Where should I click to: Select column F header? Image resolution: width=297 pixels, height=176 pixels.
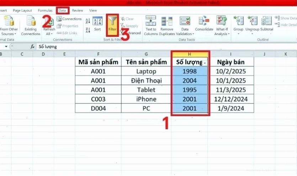point(98,54)
